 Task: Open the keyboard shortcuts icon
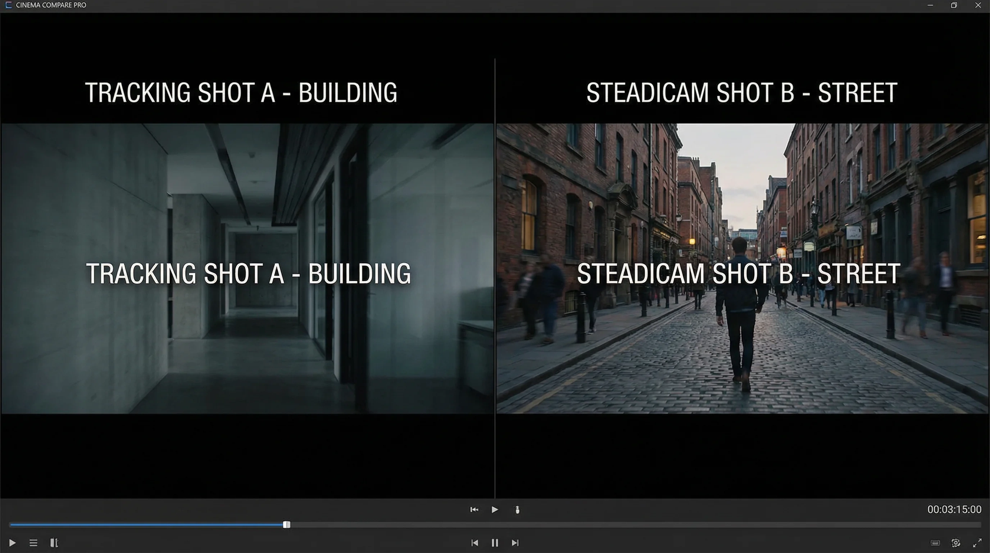[935, 543]
